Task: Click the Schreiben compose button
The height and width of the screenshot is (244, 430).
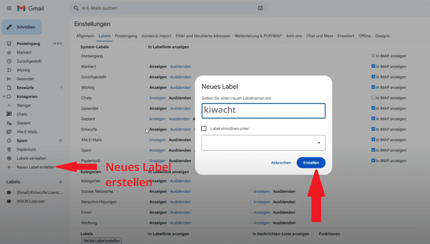Action: pos(21,27)
